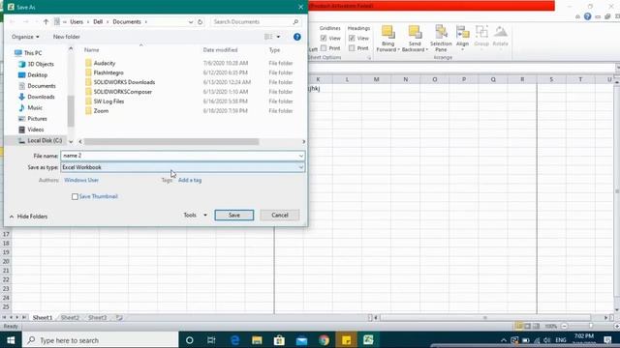The width and height of the screenshot is (620, 348).
Task: Click the Zoom folder icon
Action: (x=88, y=111)
